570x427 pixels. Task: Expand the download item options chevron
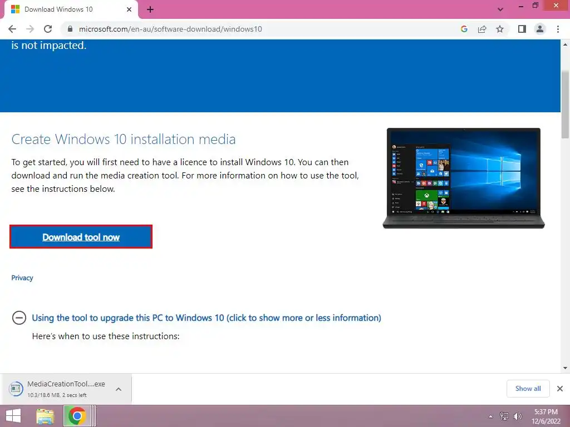[x=119, y=389]
